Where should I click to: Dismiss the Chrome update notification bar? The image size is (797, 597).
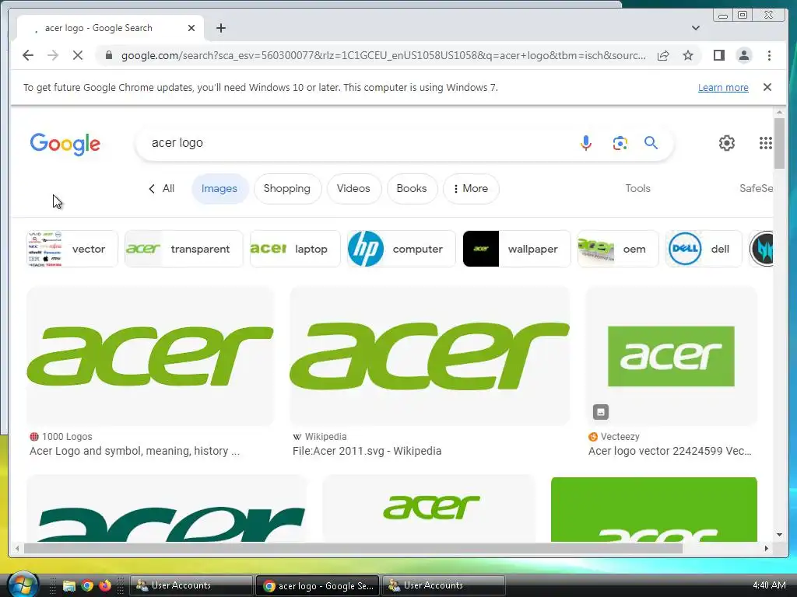tap(767, 87)
